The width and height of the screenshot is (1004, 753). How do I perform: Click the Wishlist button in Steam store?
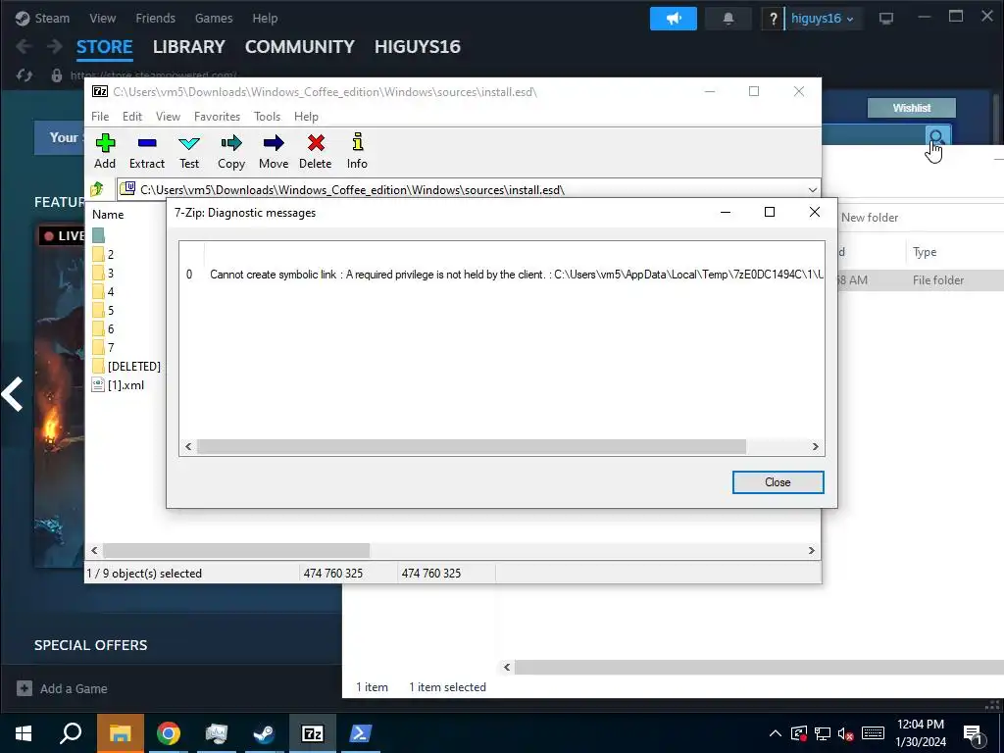click(912, 108)
